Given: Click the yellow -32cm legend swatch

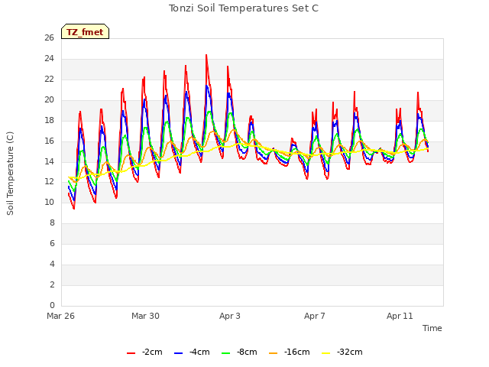Looking at the screenshot, I should (x=325, y=353).
